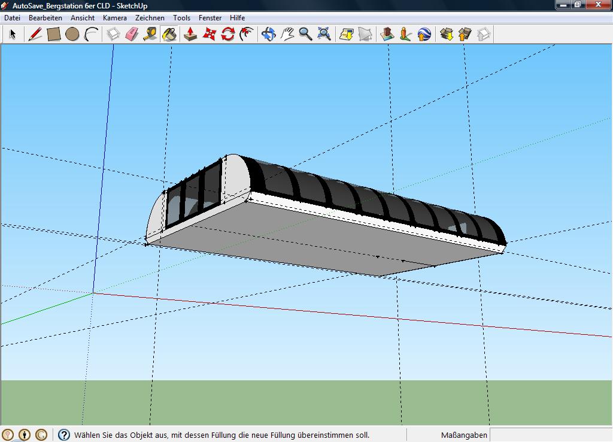
Task: Choose the Zoom magnifier tool
Action: (x=305, y=34)
